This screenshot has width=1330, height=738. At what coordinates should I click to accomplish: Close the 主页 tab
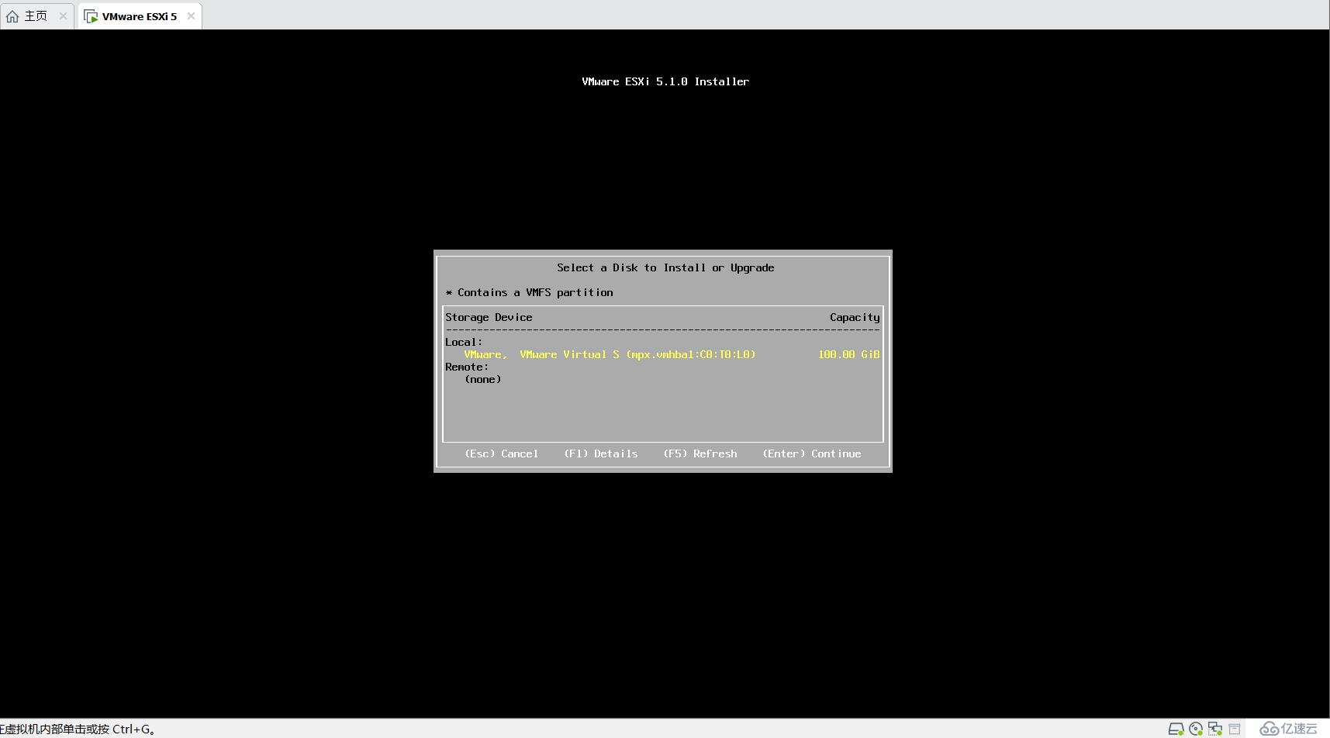[63, 16]
